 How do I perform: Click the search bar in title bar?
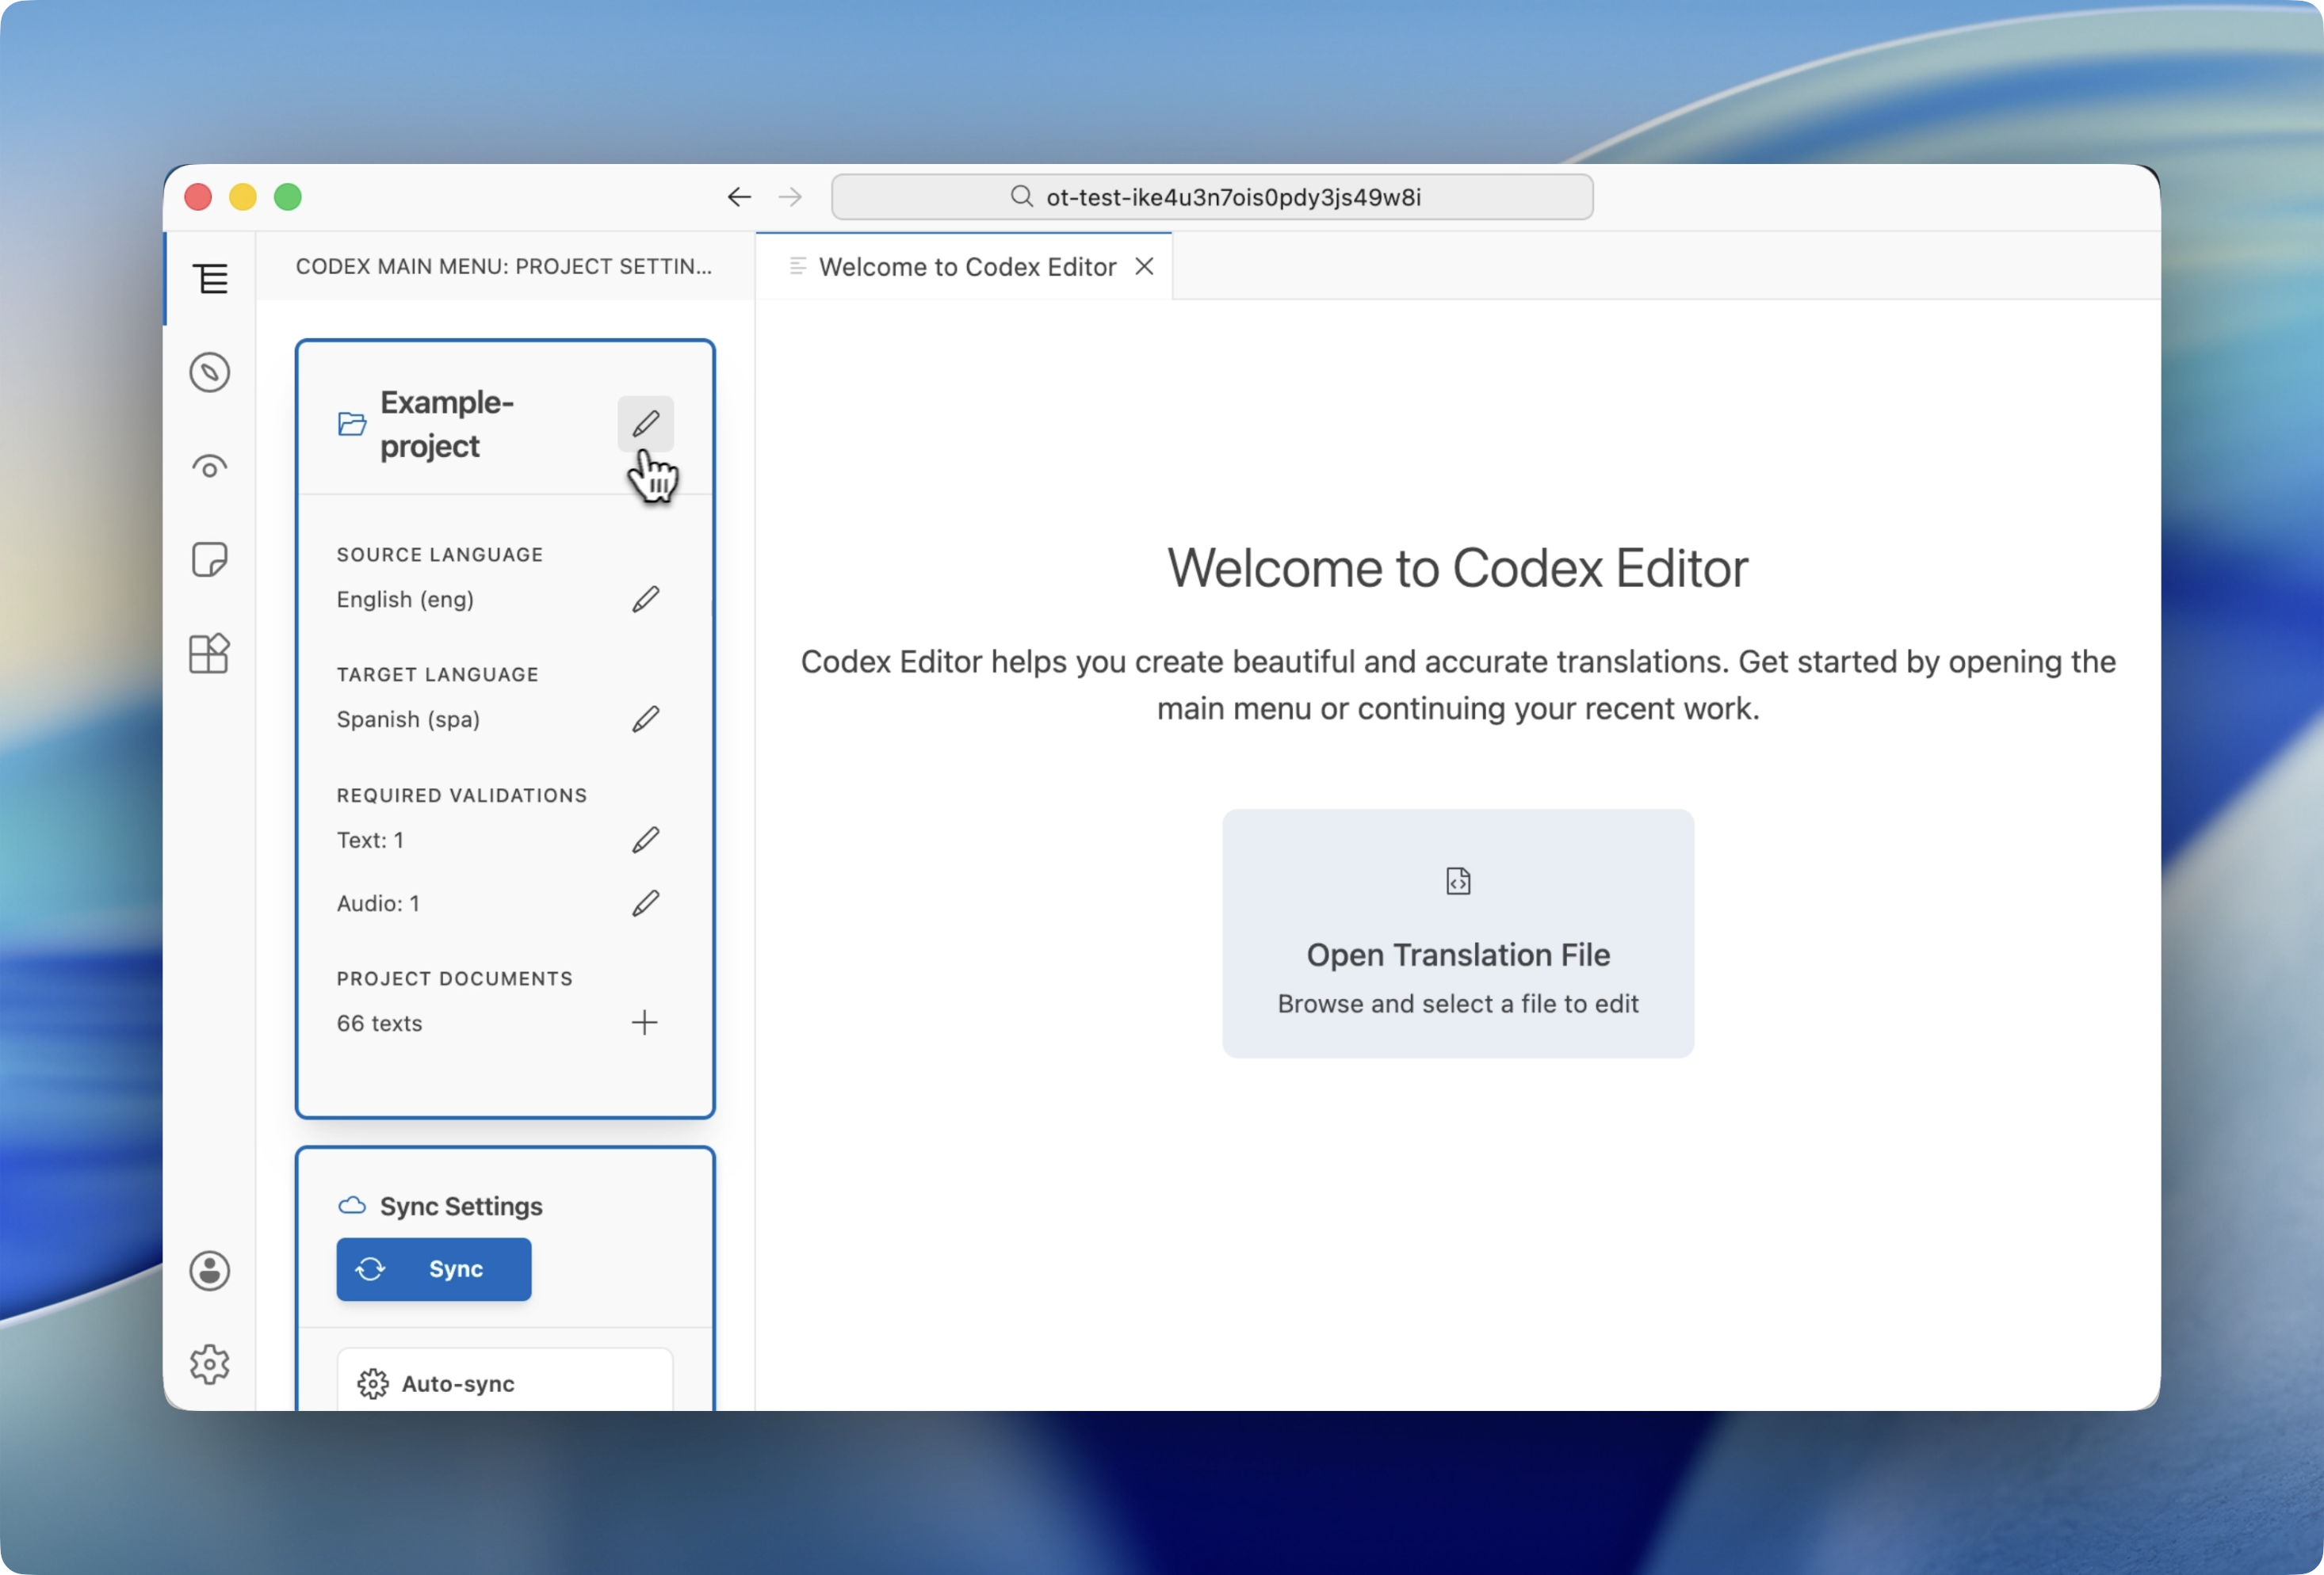(x=1212, y=196)
